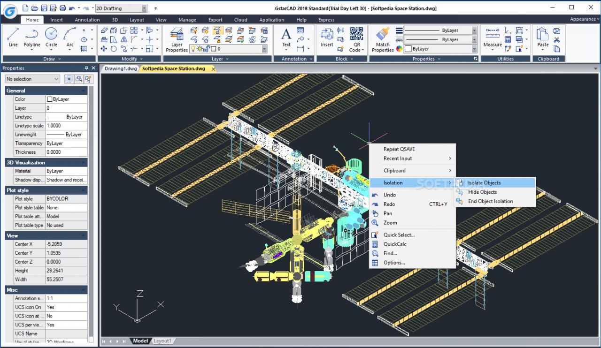Toggle layer 0 lock icon
This screenshot has width=601, height=348.
pyautogui.click(x=206, y=49)
